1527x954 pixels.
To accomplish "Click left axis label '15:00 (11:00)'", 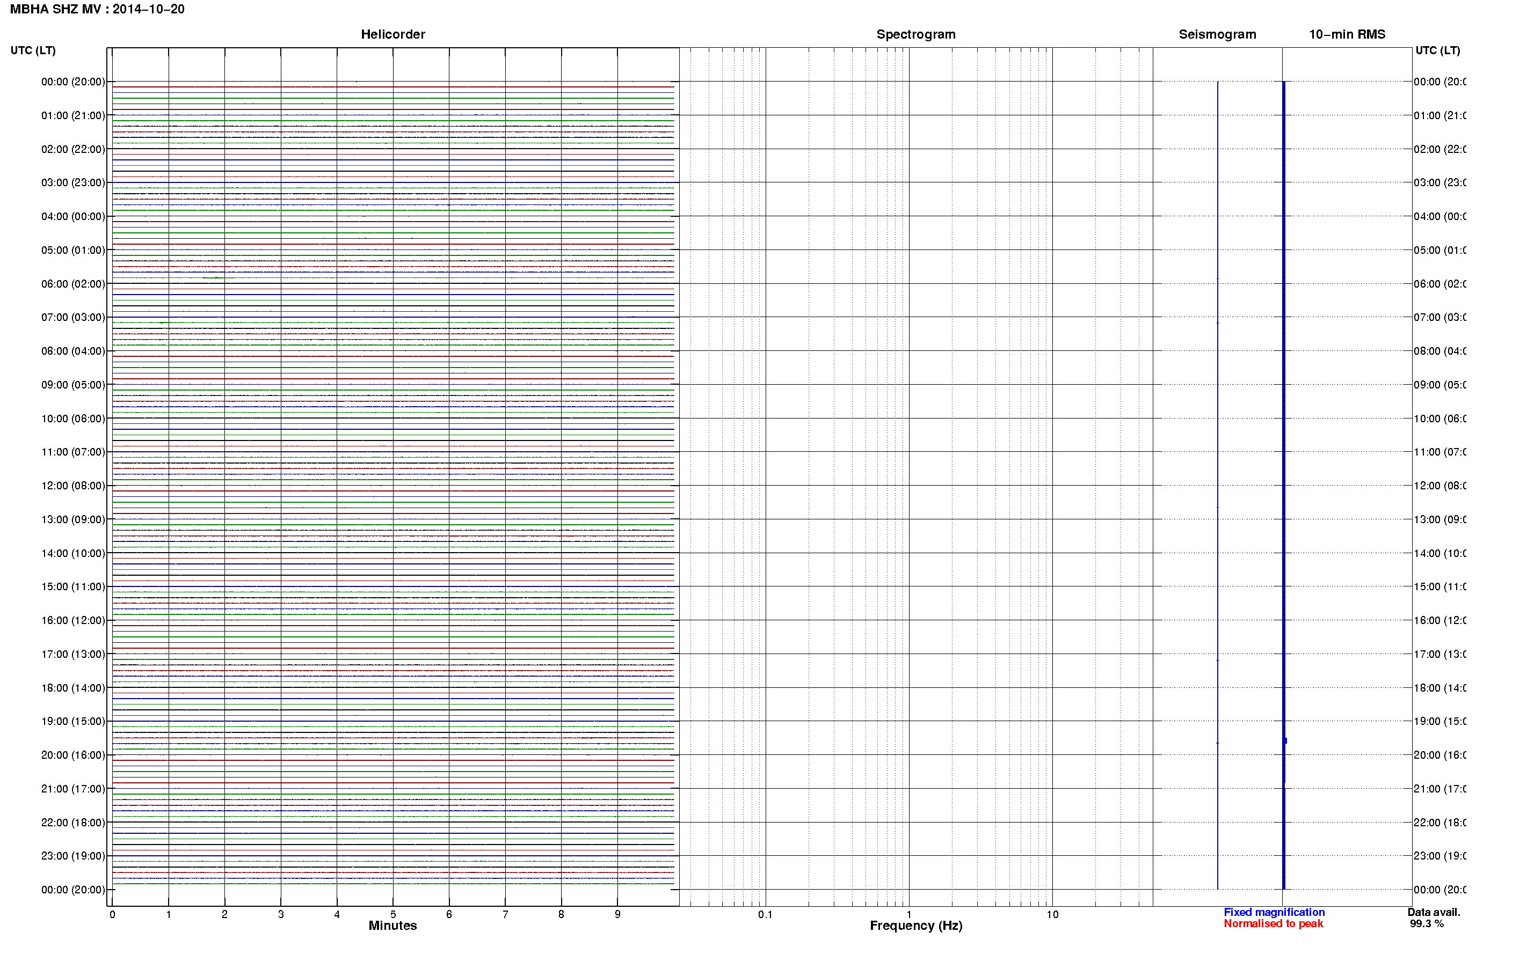I will click(x=73, y=587).
